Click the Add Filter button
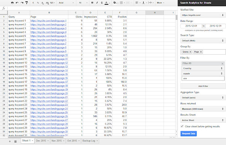Image resolution: width=226 pixels, height=145 pixels. click(203, 86)
